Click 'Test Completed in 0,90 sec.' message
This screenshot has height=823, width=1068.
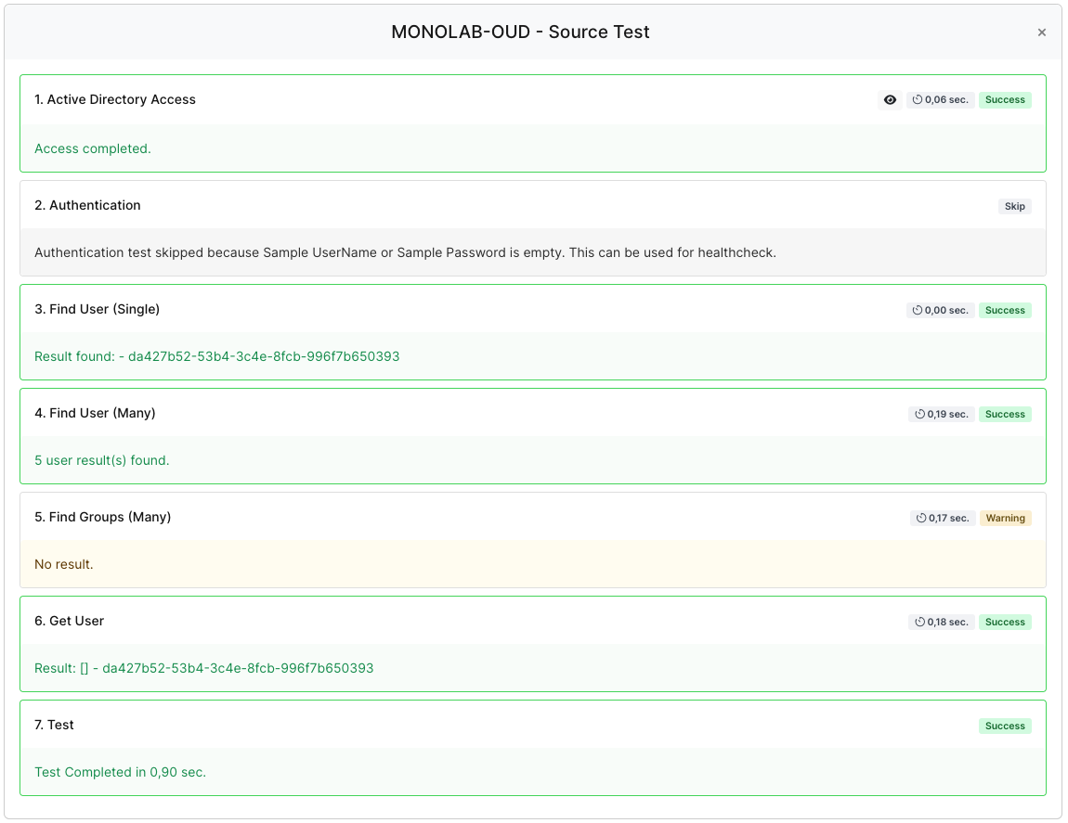(121, 772)
